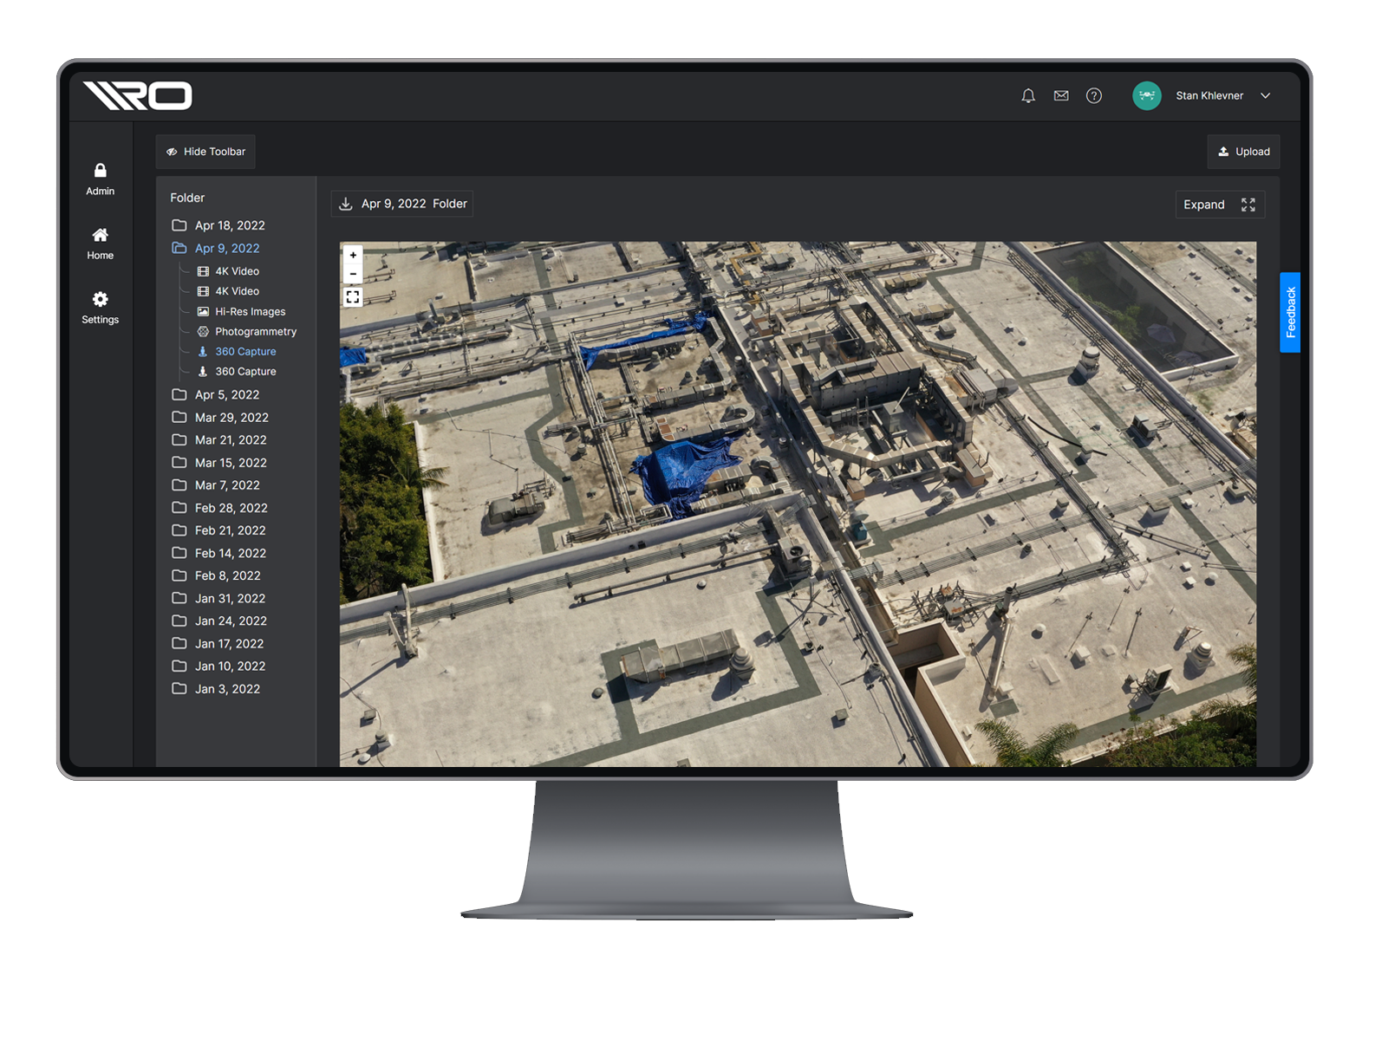Open the Feb 21, 2022 folder

pos(219,530)
